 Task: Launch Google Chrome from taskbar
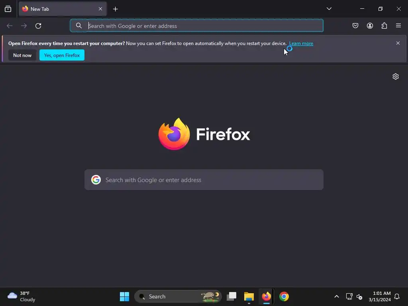(284, 296)
